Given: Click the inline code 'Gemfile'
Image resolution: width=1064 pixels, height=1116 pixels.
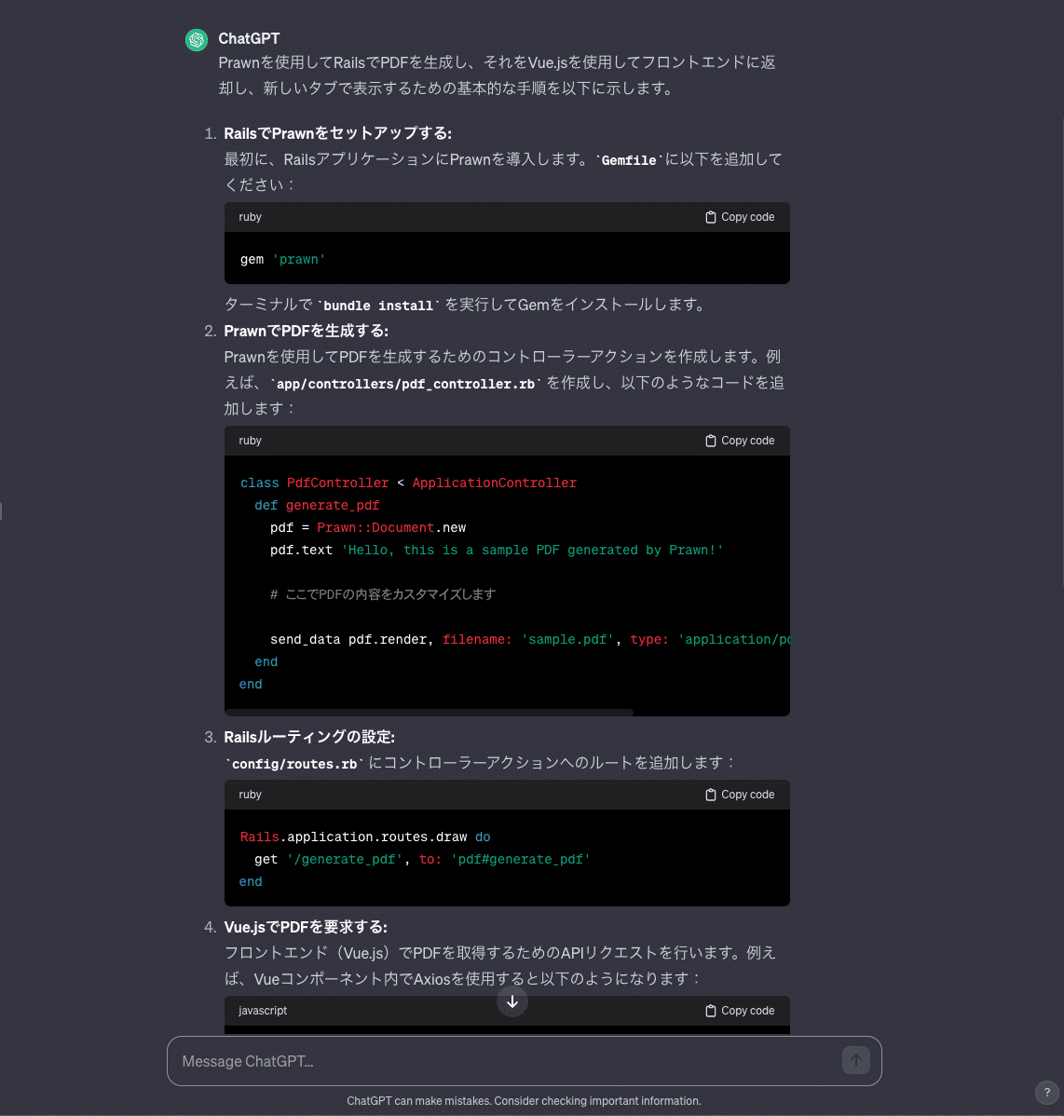Looking at the screenshot, I should pos(629,160).
